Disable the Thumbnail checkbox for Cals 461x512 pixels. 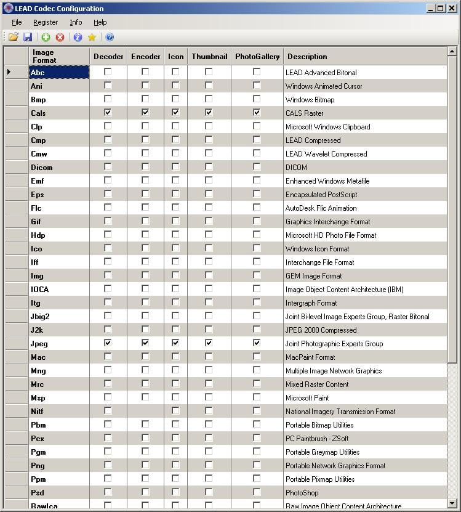click(209, 113)
